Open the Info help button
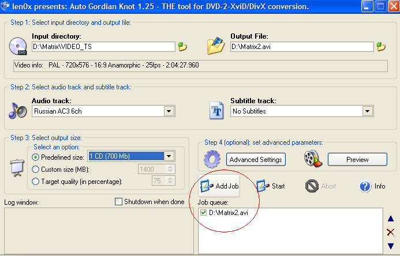400x256 pixels. 372,186
